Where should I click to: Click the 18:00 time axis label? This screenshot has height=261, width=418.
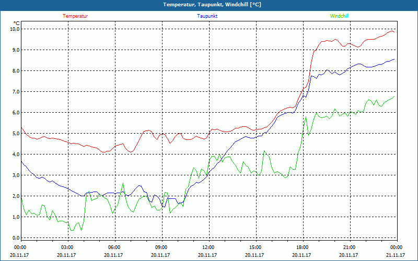[303, 247]
